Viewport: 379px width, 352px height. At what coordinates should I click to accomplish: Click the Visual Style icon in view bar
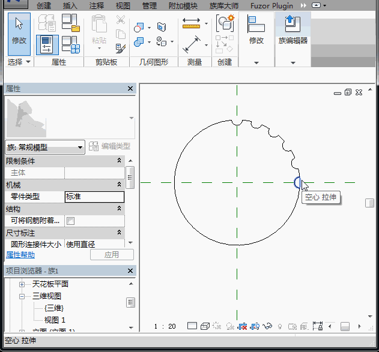(205, 326)
